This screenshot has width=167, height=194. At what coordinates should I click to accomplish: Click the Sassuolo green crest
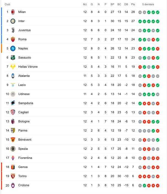click(x=13, y=58)
